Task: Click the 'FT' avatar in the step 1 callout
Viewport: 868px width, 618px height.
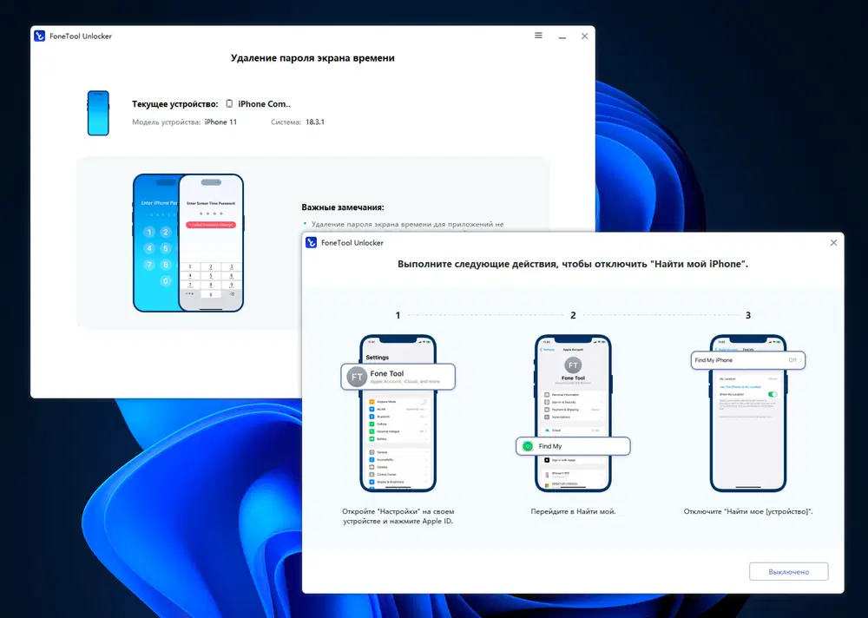Action: (x=357, y=377)
